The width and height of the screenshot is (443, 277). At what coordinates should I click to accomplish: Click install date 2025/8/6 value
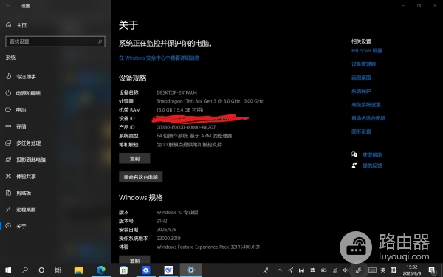166,230
